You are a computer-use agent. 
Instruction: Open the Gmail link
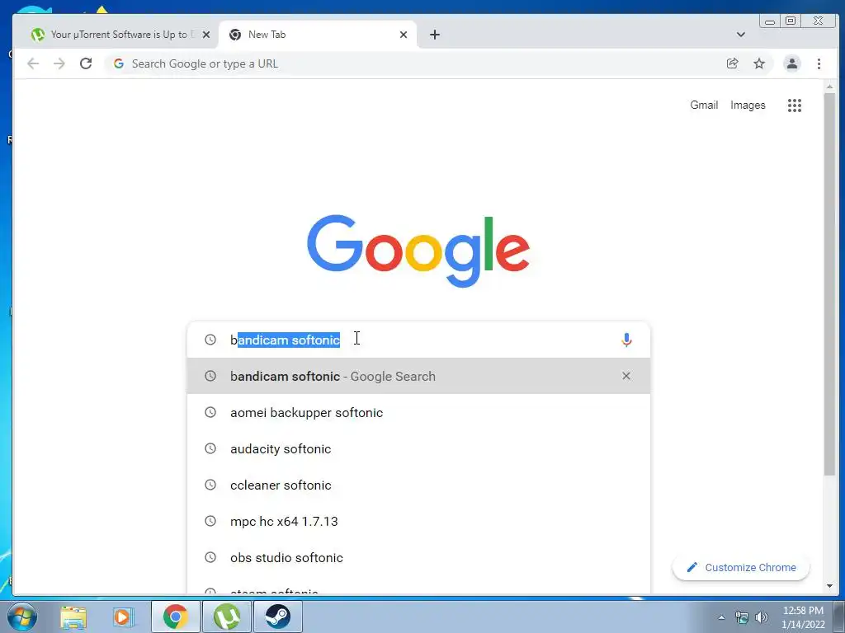[x=704, y=105]
